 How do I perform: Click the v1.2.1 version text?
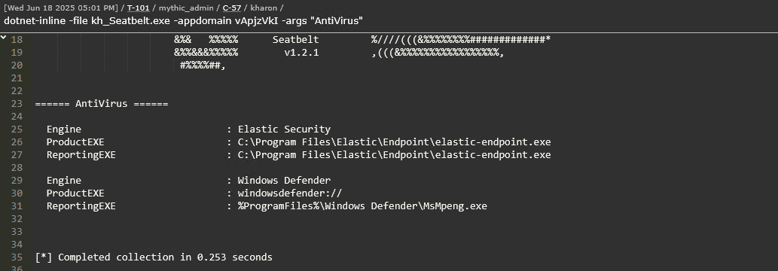point(302,53)
